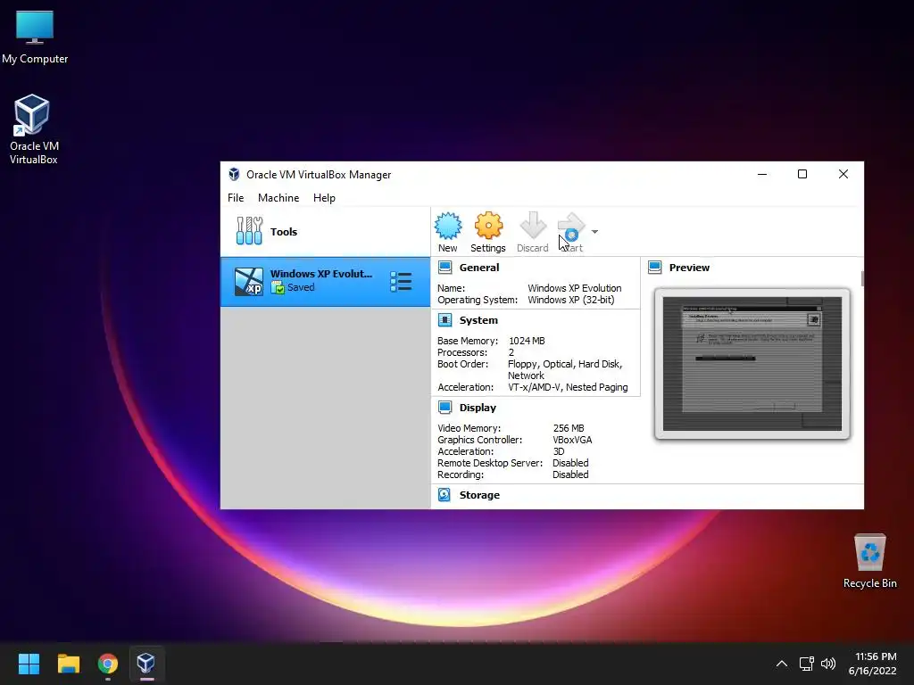Open the Help menu
This screenshot has height=685, width=914.
click(x=324, y=198)
